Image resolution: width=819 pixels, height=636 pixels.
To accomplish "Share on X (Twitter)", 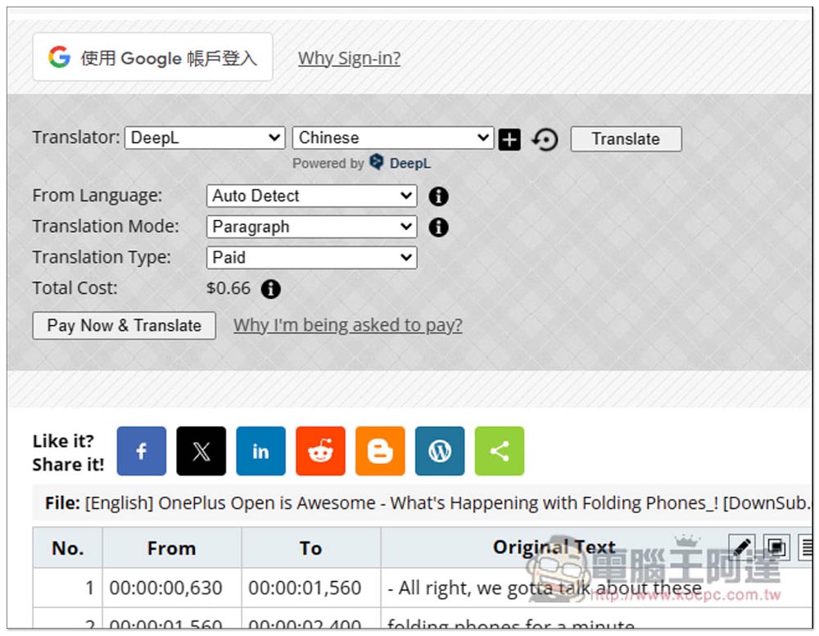I will 201,451.
